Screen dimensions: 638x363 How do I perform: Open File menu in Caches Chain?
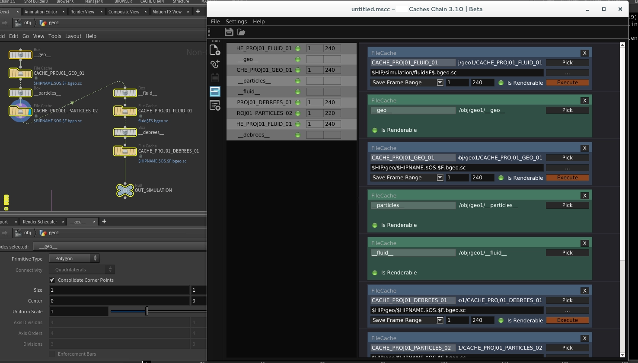(215, 21)
